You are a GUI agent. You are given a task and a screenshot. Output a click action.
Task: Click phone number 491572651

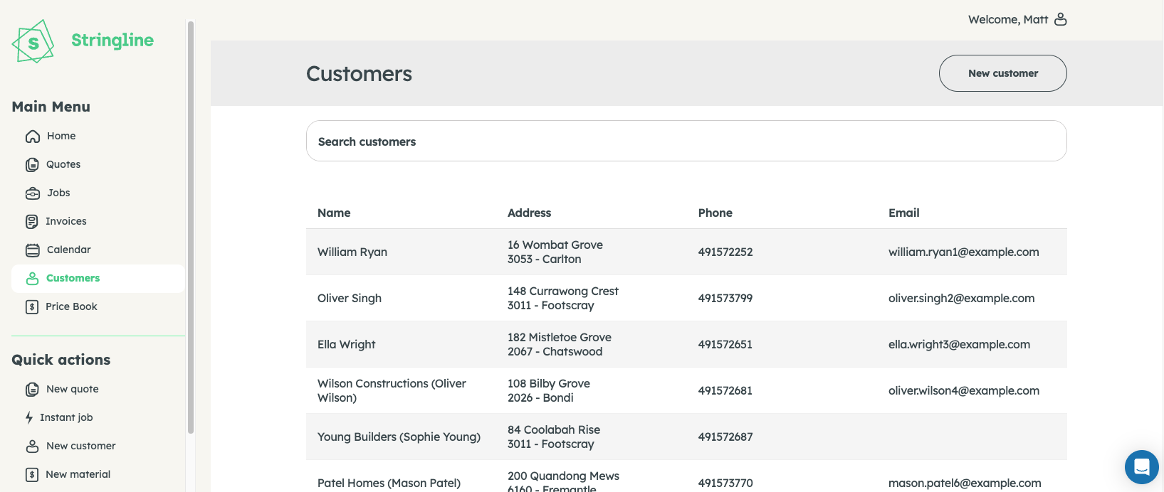725,344
